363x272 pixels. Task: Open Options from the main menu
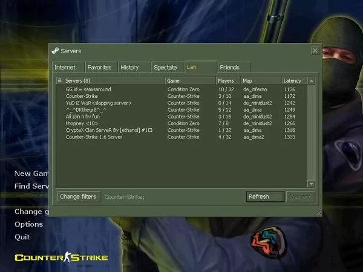tap(28, 224)
